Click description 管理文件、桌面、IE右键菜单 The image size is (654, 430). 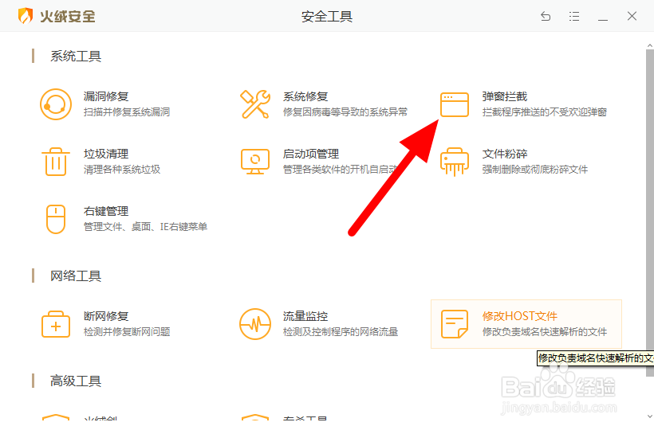pyautogui.click(x=146, y=227)
